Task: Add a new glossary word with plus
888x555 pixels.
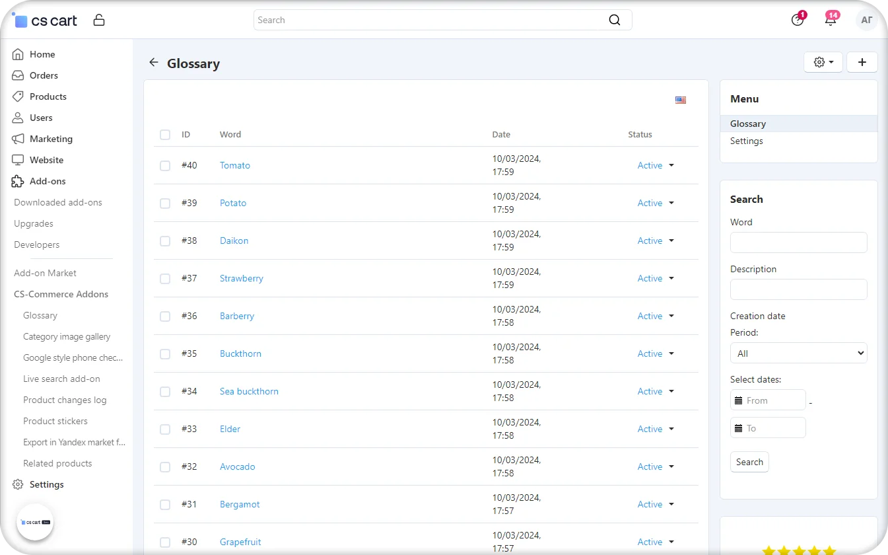Action: (862, 62)
